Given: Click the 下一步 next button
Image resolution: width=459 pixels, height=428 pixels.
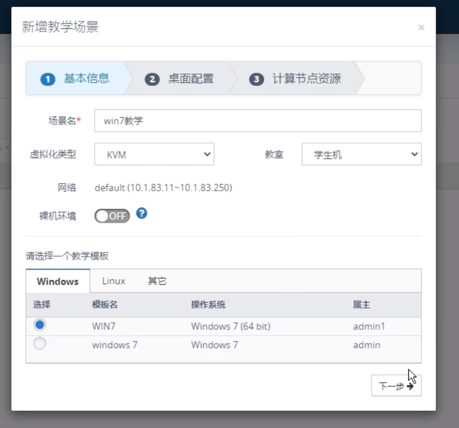Looking at the screenshot, I should tap(396, 386).
